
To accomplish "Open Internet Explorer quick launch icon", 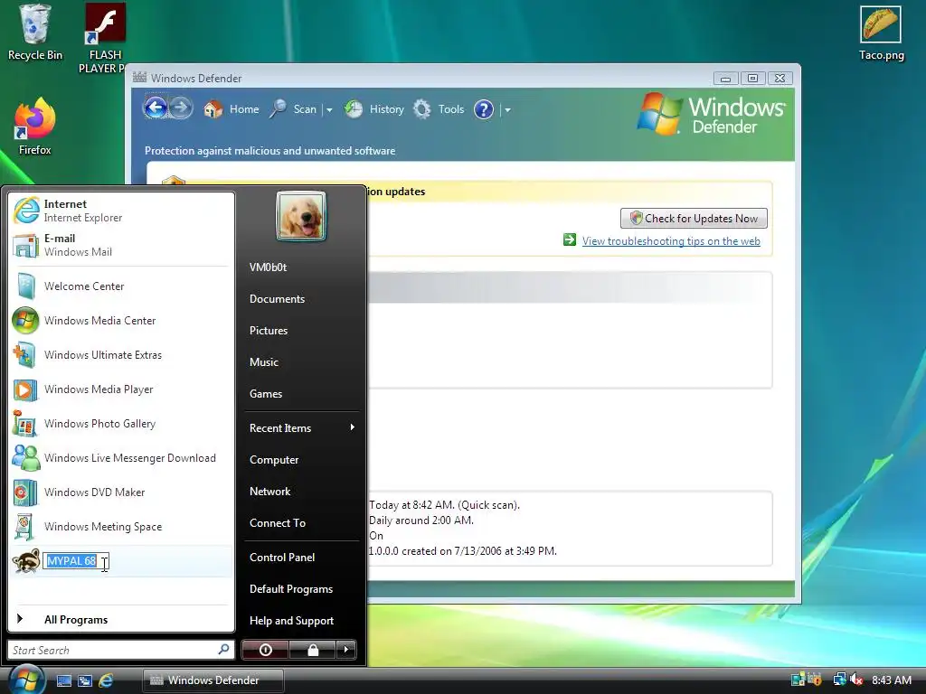I will (106, 680).
